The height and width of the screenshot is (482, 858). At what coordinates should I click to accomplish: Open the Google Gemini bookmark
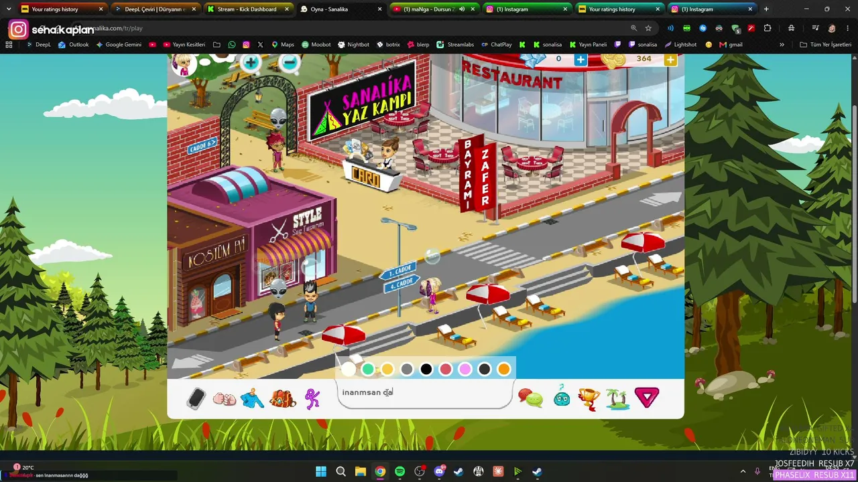[x=118, y=45]
